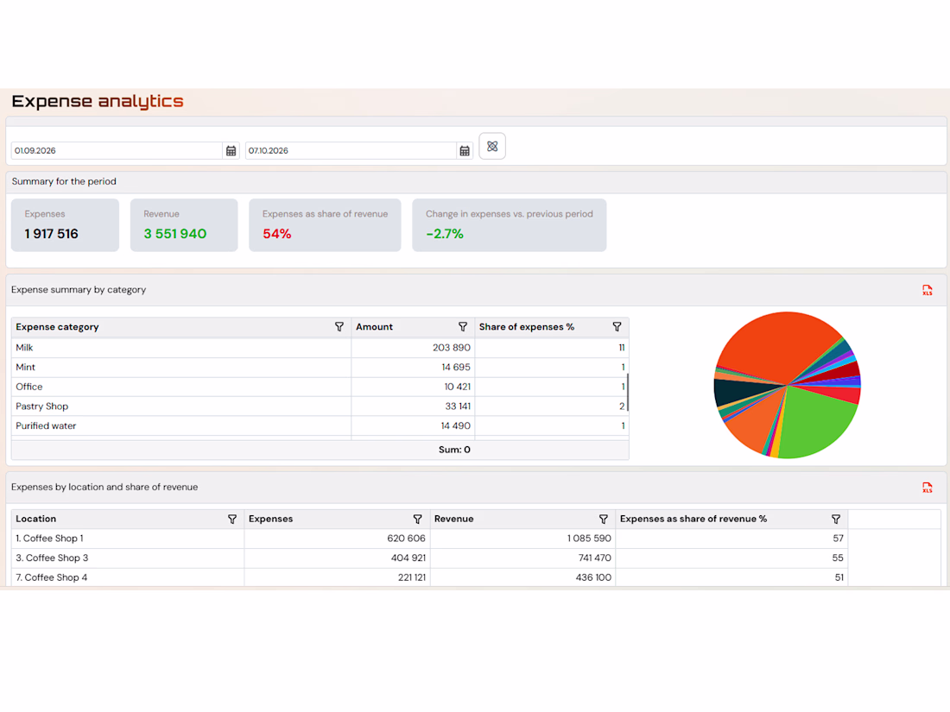
Task: Select the 7. Coffee Shop 4 row
Action: pos(429,577)
